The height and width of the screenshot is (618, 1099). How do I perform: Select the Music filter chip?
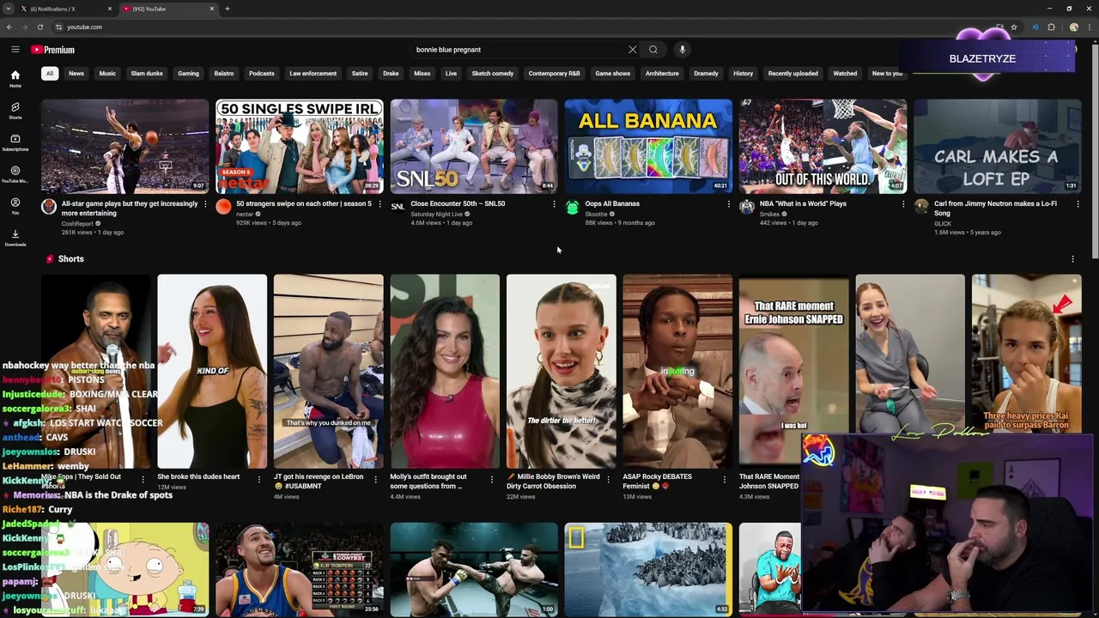coord(107,73)
